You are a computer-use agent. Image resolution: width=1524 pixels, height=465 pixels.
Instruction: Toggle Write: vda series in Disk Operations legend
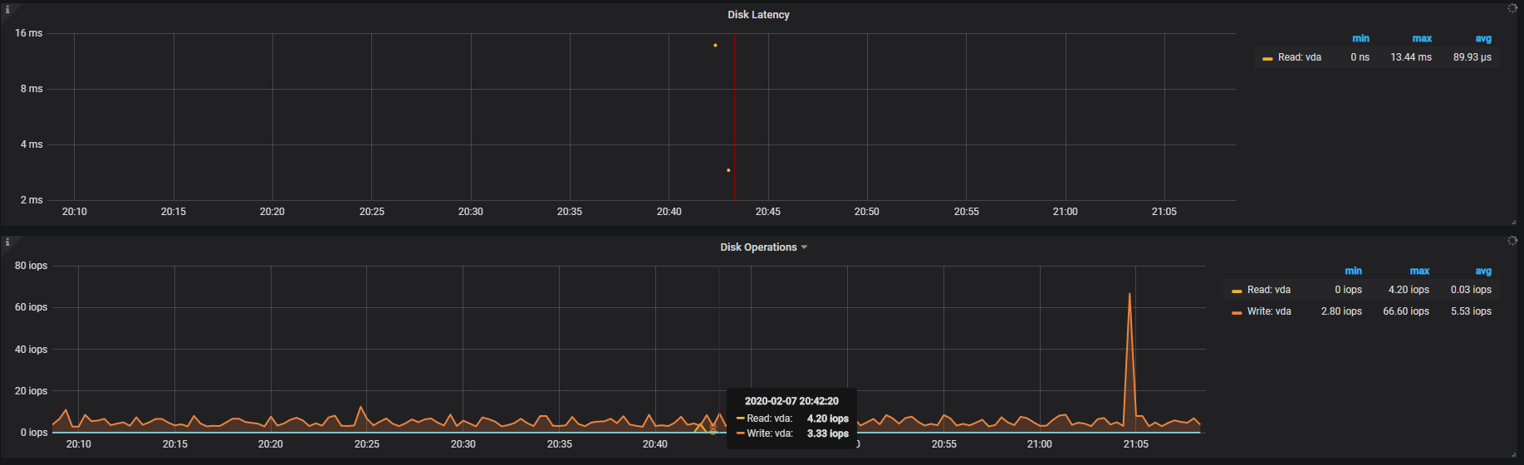1269,311
